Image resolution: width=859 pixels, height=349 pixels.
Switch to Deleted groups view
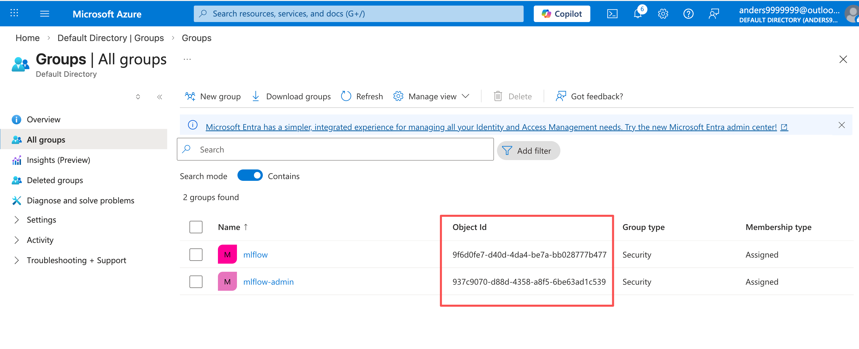55,180
